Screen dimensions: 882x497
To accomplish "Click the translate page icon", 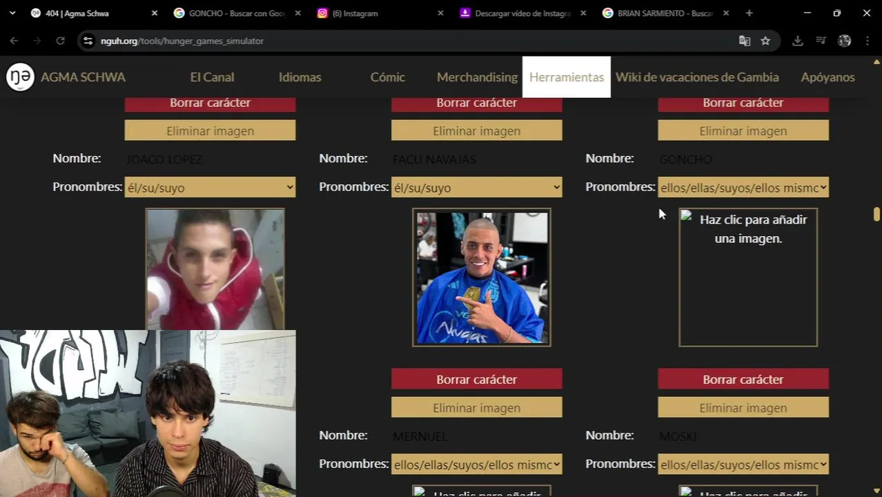I will (x=745, y=41).
